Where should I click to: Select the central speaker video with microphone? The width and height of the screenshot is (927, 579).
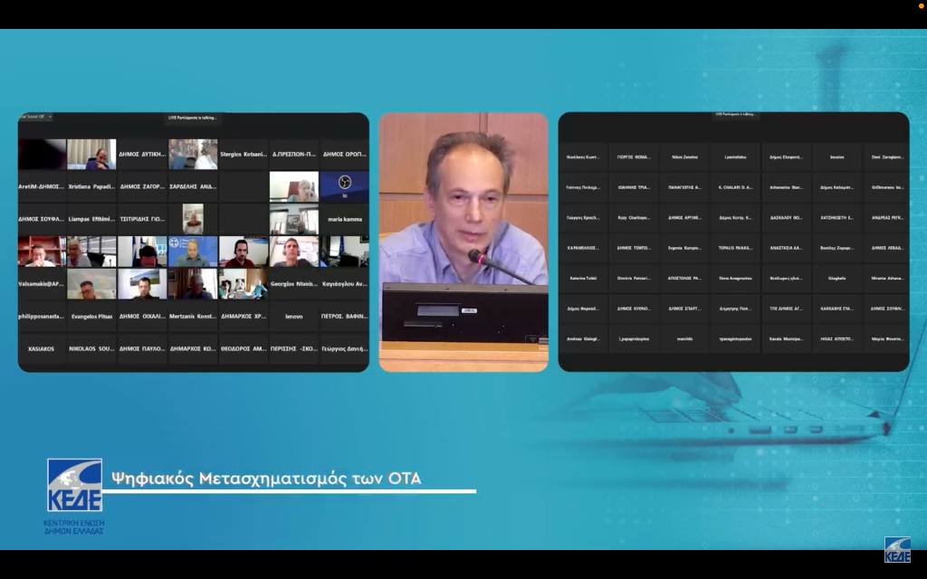pyautogui.click(x=463, y=242)
